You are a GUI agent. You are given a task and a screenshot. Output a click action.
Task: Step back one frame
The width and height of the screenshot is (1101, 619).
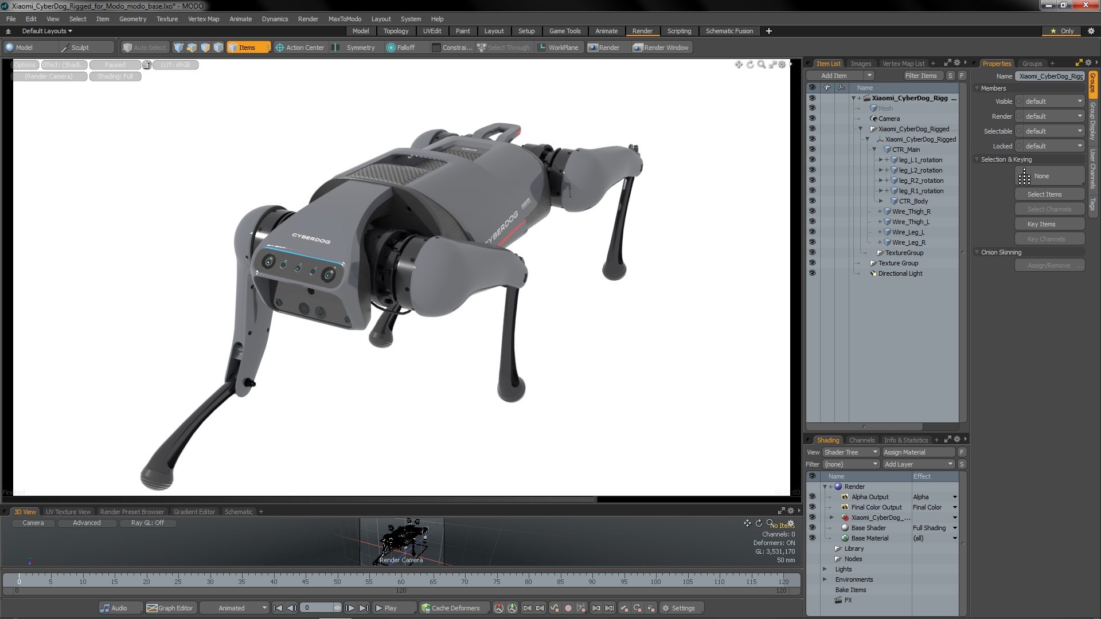pyautogui.click(x=291, y=608)
